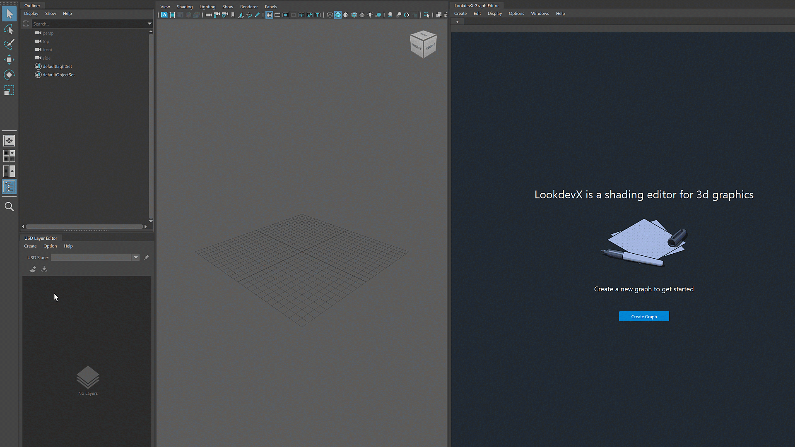
Task: Toggle viewport grid display
Action: (269, 15)
